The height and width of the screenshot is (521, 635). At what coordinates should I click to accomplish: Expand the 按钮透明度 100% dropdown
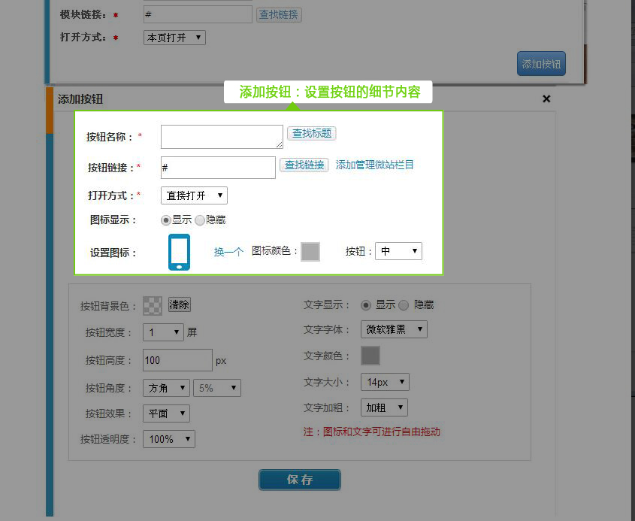168,439
